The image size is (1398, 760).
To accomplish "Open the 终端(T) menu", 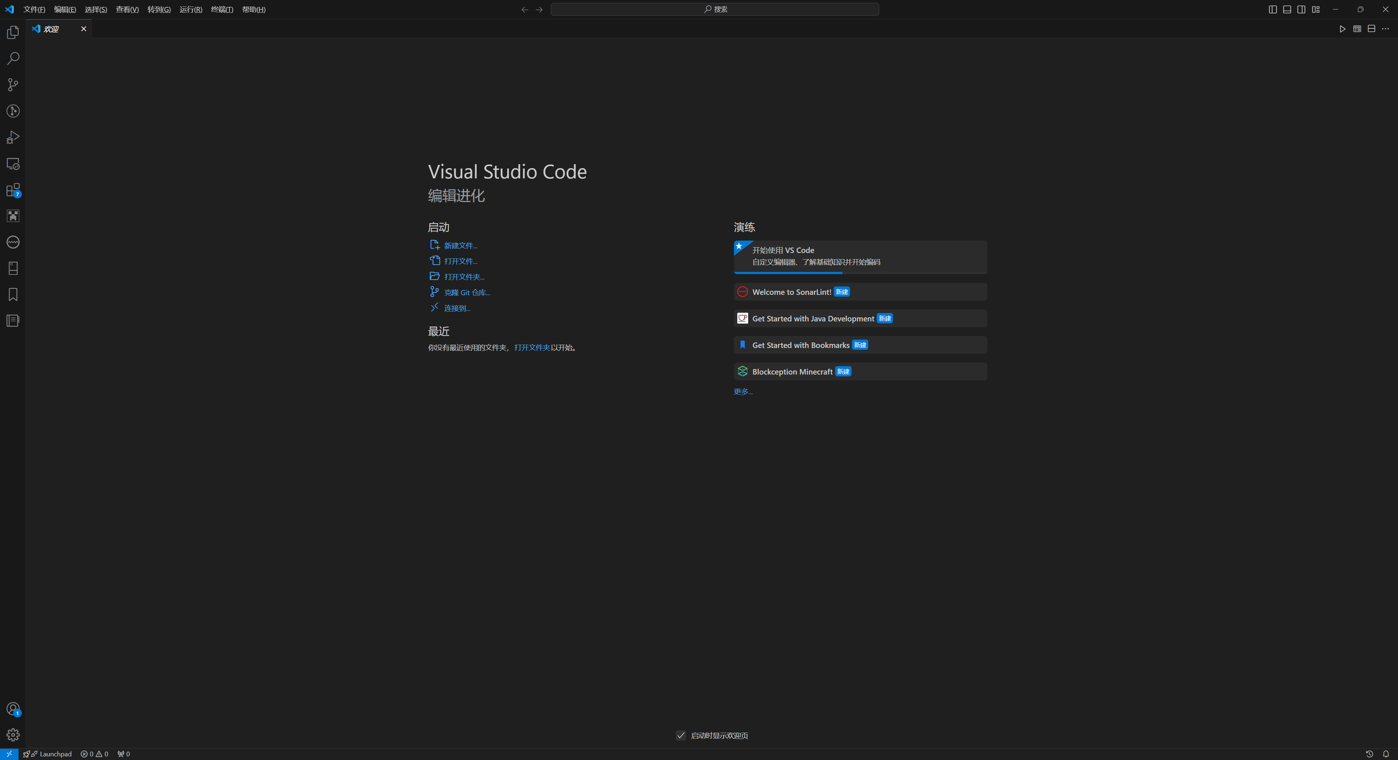I will (x=222, y=9).
